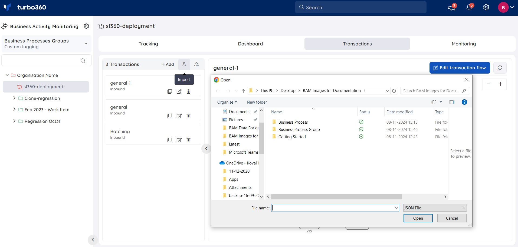Click Edit transaction flow button
This screenshot has height=247, width=518.
460,68
